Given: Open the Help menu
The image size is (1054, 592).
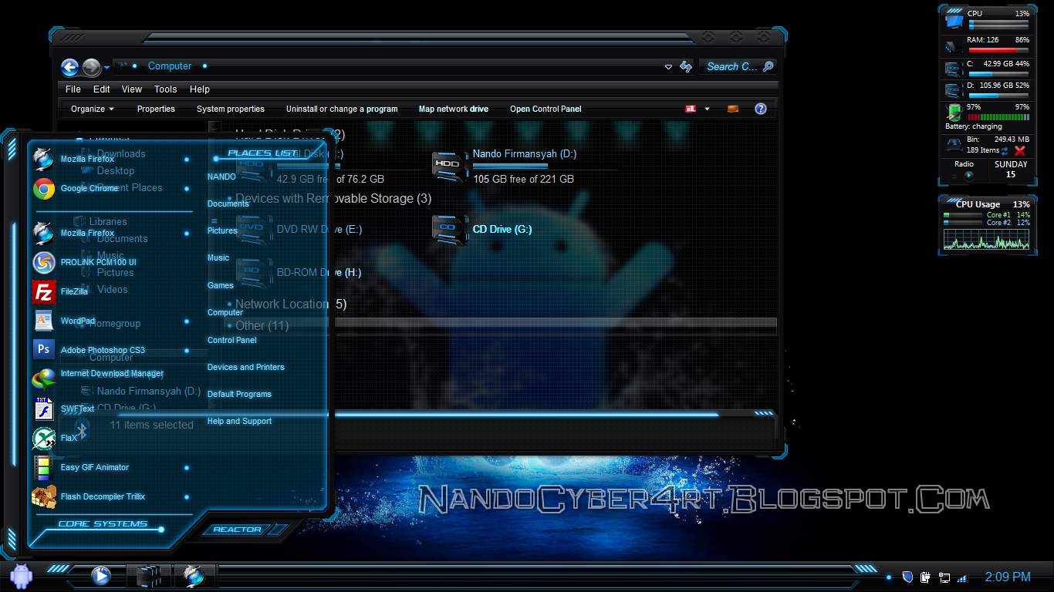Looking at the screenshot, I should pyautogui.click(x=200, y=89).
